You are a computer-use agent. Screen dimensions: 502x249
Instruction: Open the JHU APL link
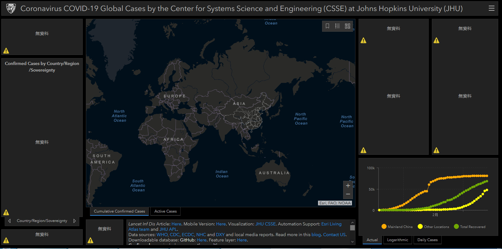pos(168,229)
